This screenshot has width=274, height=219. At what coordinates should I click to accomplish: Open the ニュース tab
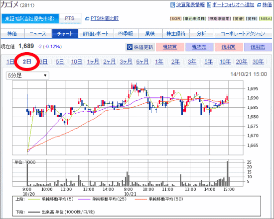coord(38,33)
